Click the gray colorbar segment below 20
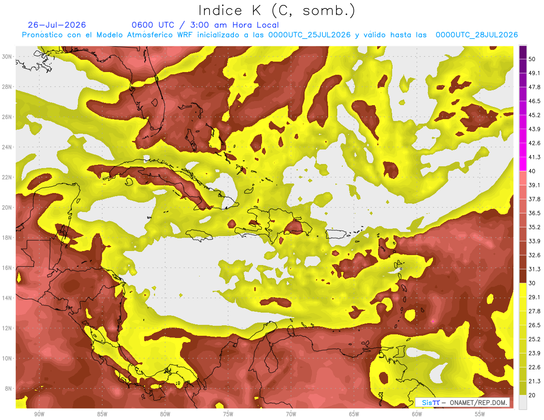The image size is (544, 420). click(x=523, y=402)
